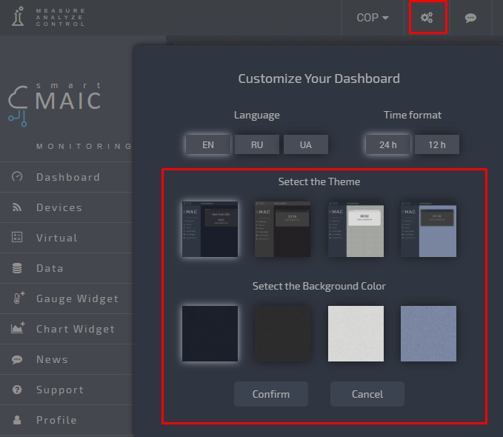Pick the dark navy background color
The image size is (503, 437).
tap(210, 333)
